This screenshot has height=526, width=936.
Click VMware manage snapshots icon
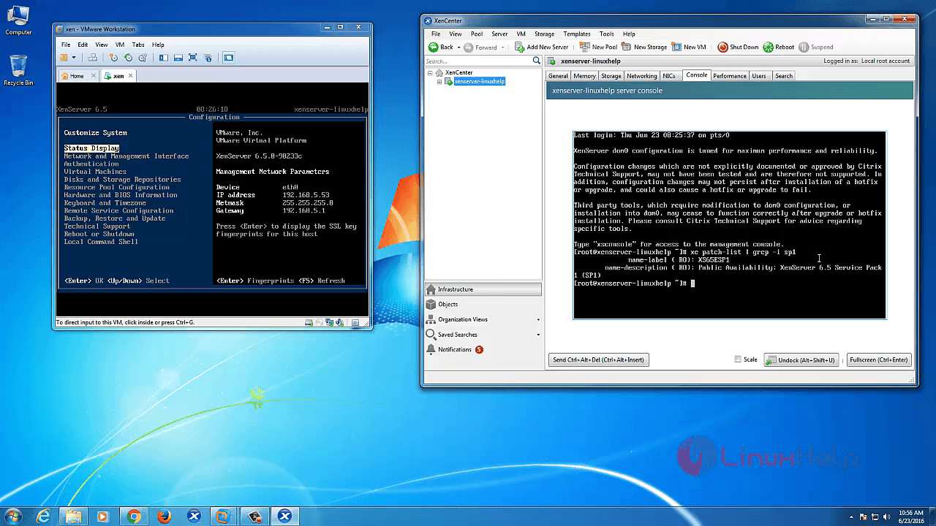click(x=143, y=57)
